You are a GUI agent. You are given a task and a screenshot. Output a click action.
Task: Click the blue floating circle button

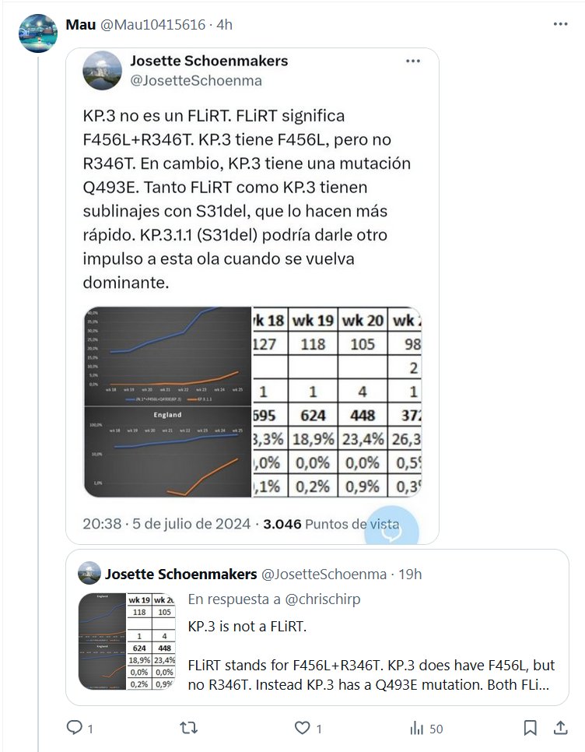click(x=391, y=529)
